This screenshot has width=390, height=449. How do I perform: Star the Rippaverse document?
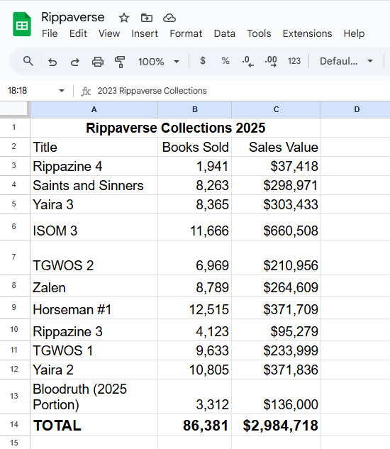click(x=123, y=18)
